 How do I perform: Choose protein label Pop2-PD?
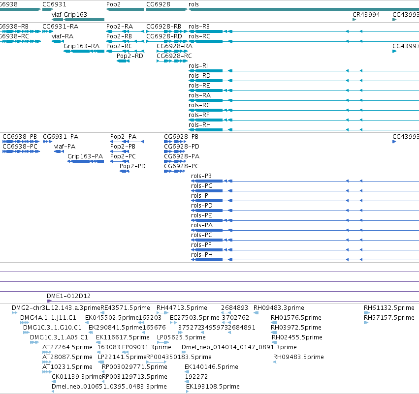pos(132,166)
